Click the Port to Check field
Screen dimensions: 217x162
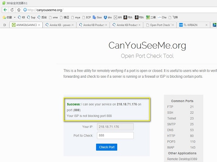click(115, 135)
